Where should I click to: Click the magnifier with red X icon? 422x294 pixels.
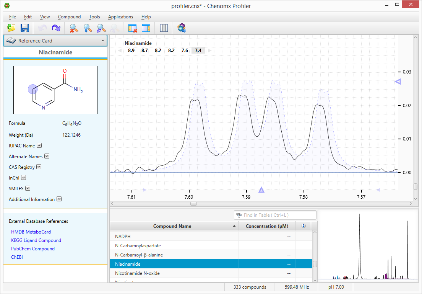(x=74, y=28)
